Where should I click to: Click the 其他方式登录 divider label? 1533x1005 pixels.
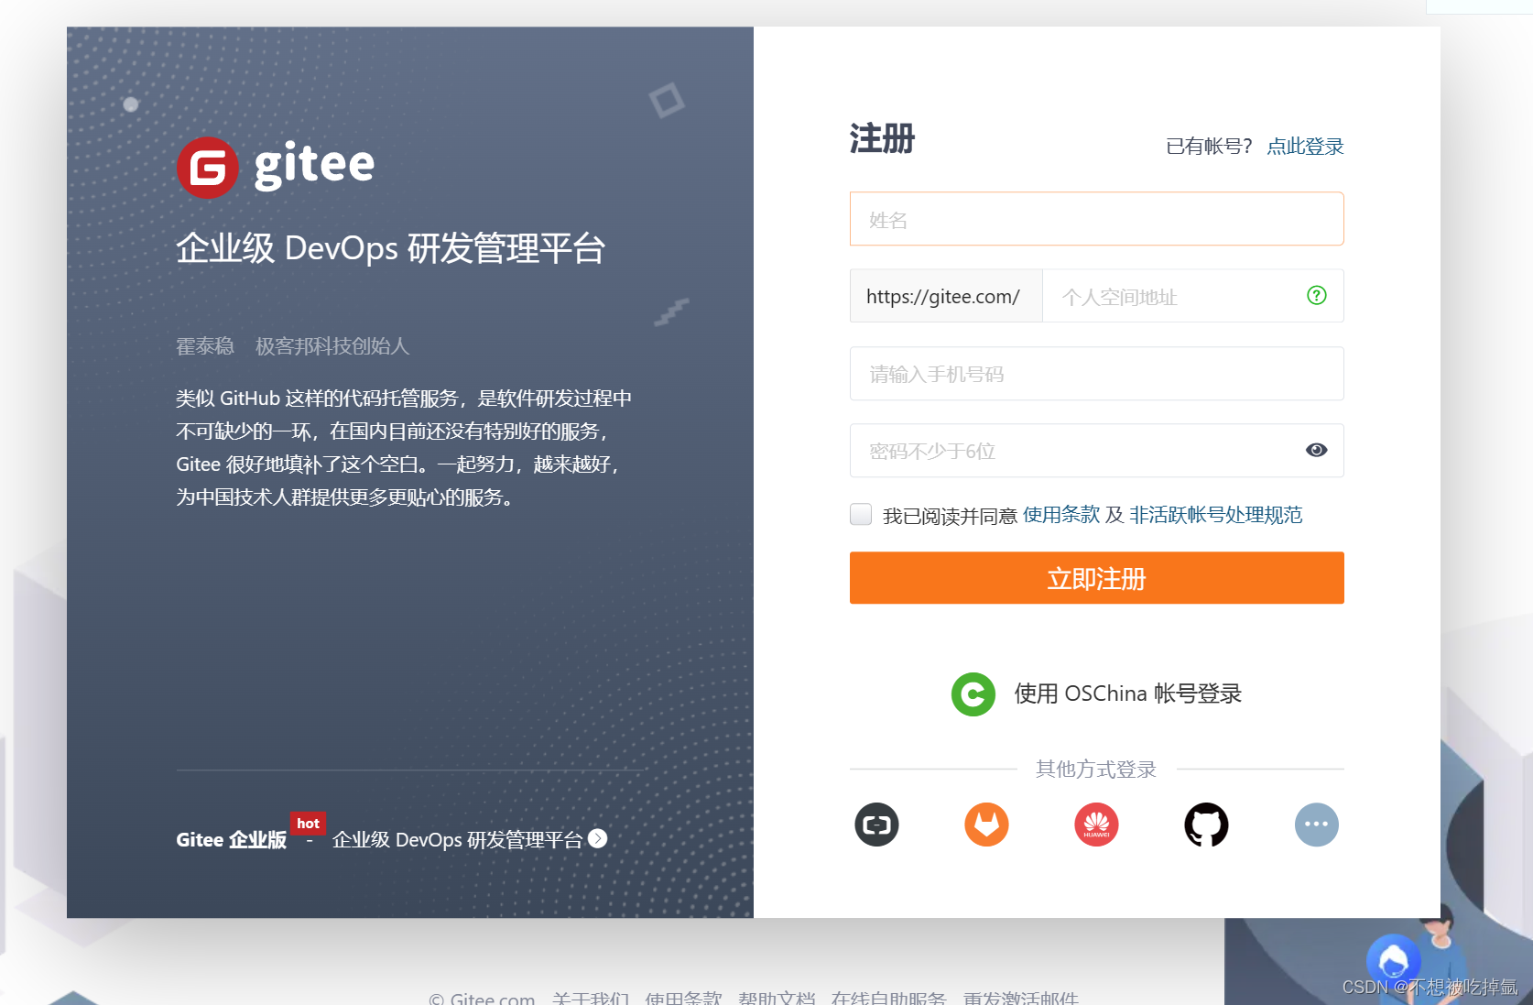point(1096,770)
